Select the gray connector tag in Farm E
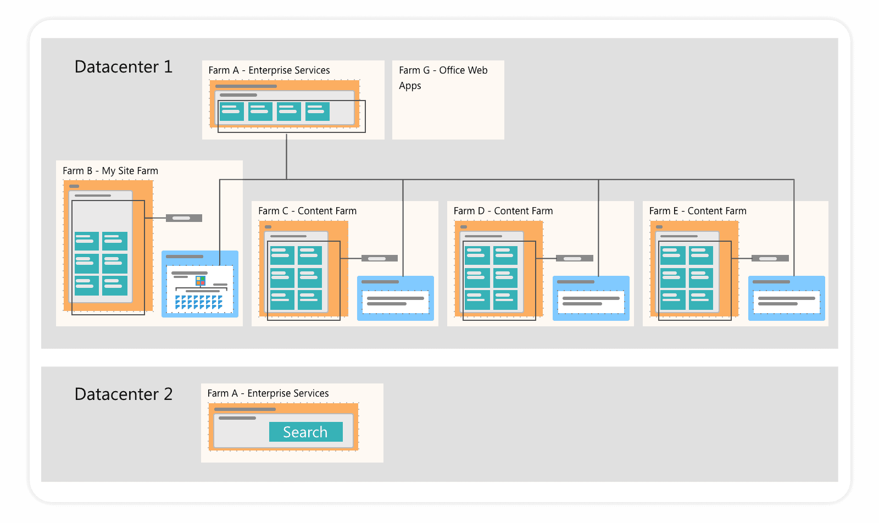Viewport: 879px width, 523px height. [770, 258]
